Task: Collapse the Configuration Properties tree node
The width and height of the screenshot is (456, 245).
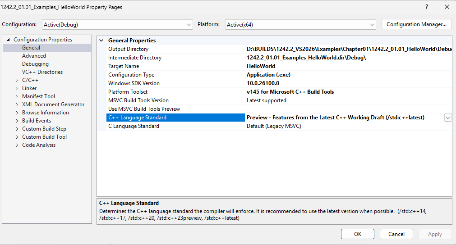Action: pos(8,40)
